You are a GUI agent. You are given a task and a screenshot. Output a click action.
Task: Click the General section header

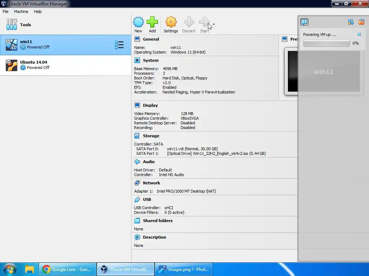pyautogui.click(x=151, y=39)
